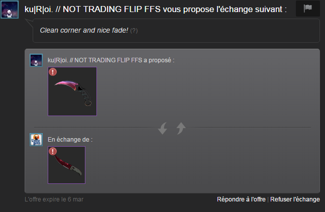This screenshot has height=212, width=325.
Task: Click the (?) help link beside message
Action: pyautogui.click(x=134, y=31)
